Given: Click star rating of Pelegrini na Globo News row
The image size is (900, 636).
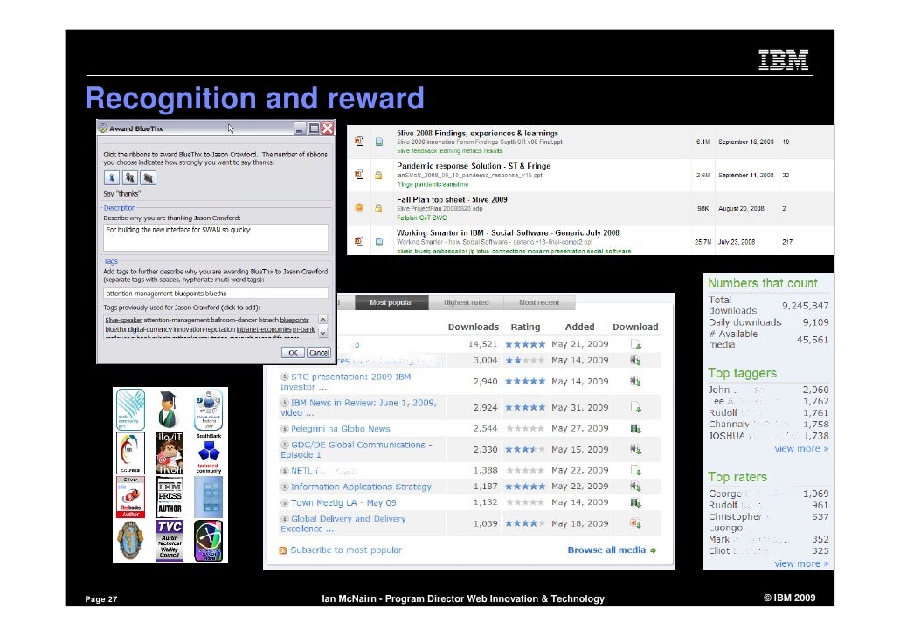Looking at the screenshot, I should (x=525, y=429).
